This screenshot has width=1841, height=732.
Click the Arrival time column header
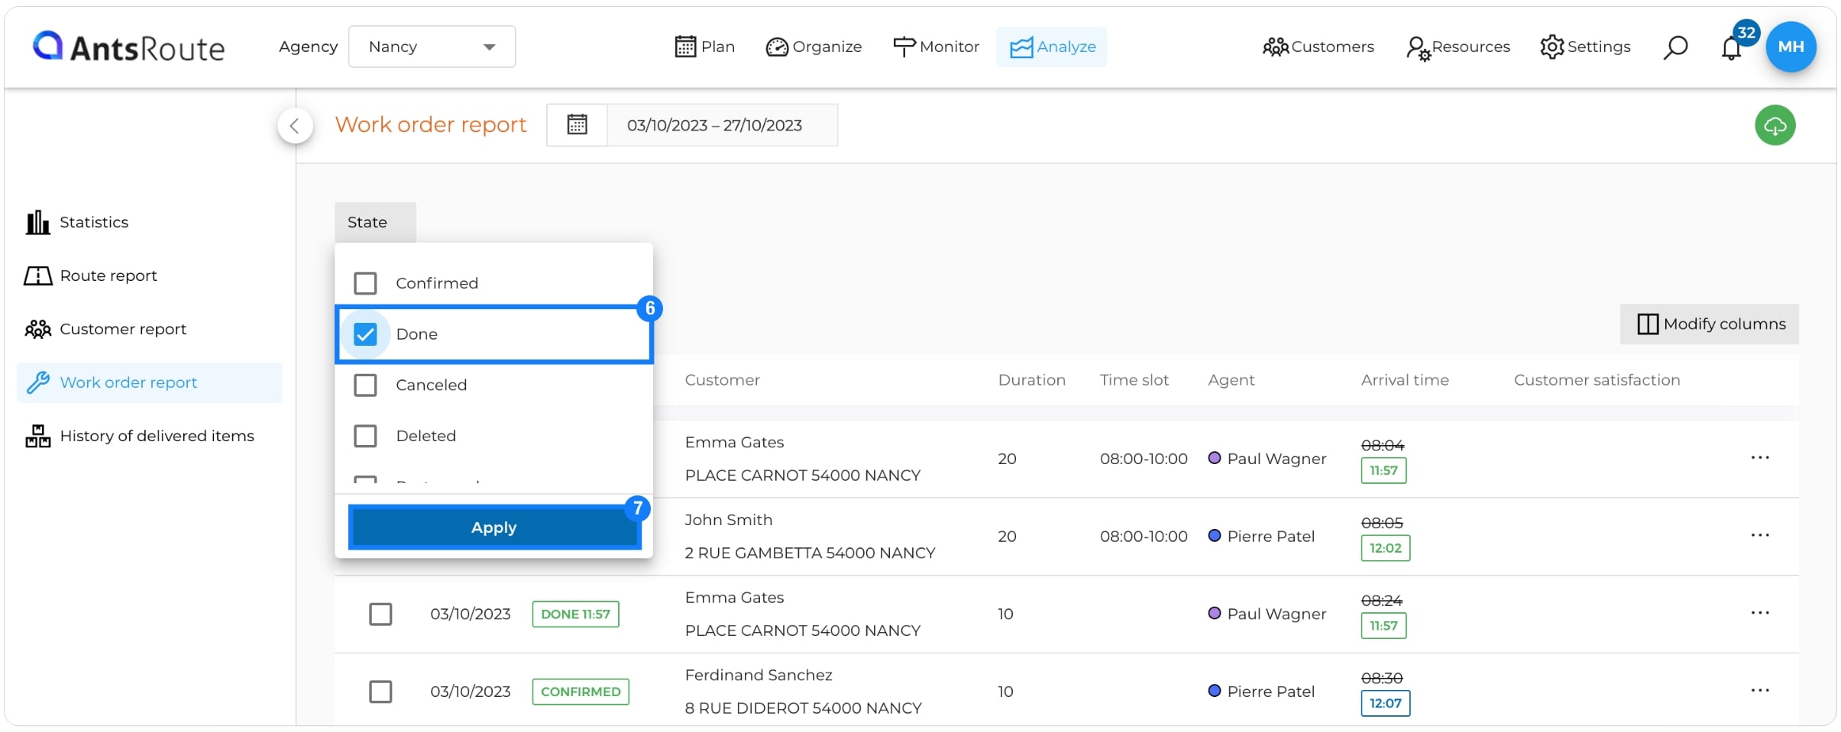pos(1405,380)
